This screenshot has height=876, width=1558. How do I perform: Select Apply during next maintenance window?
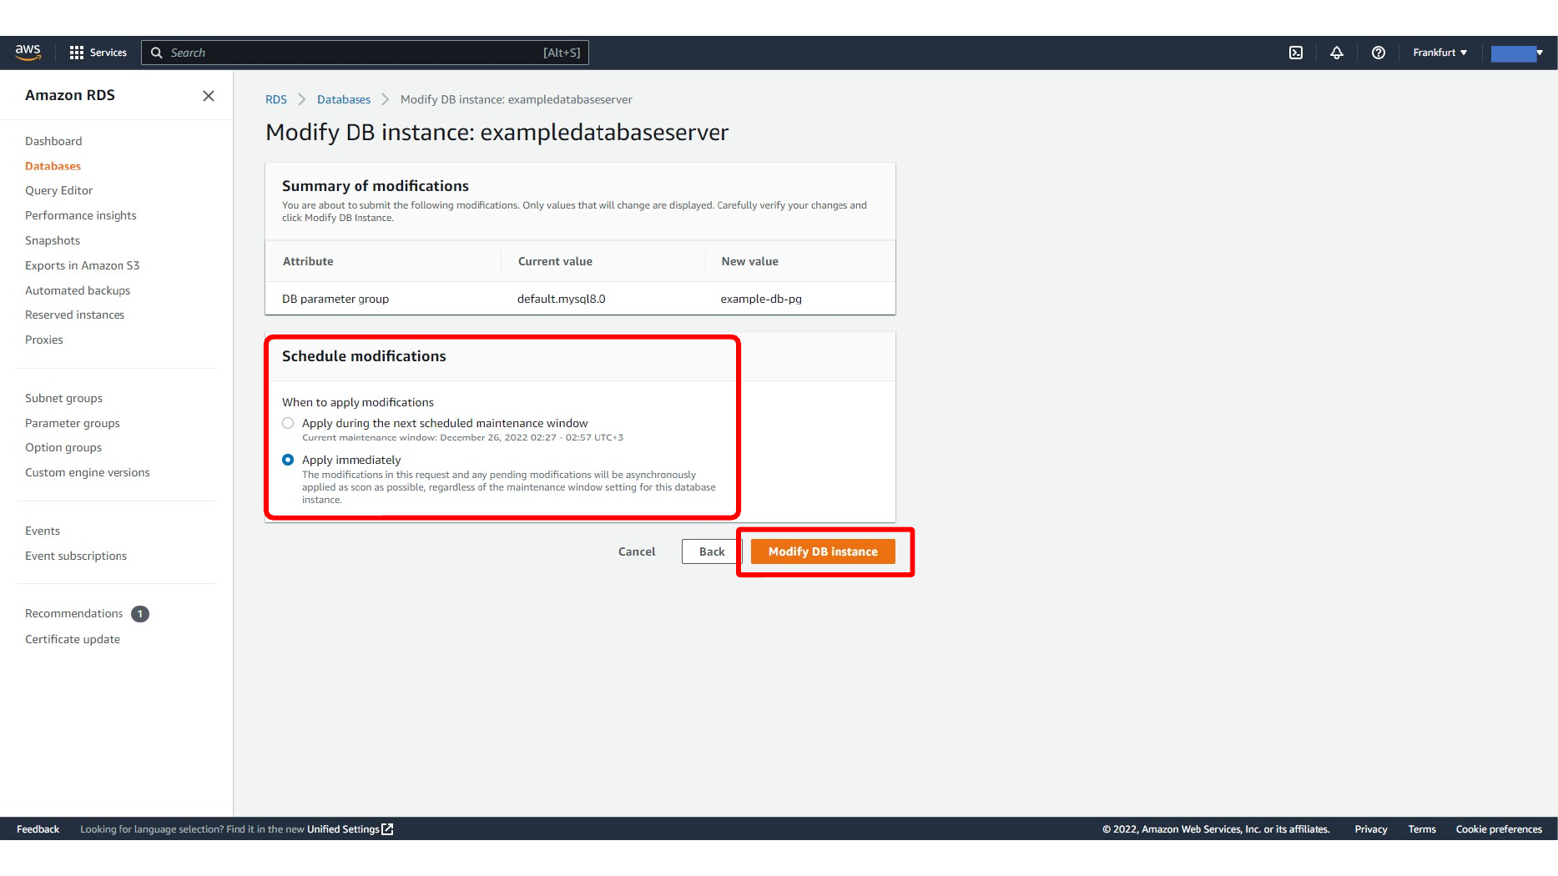[288, 423]
